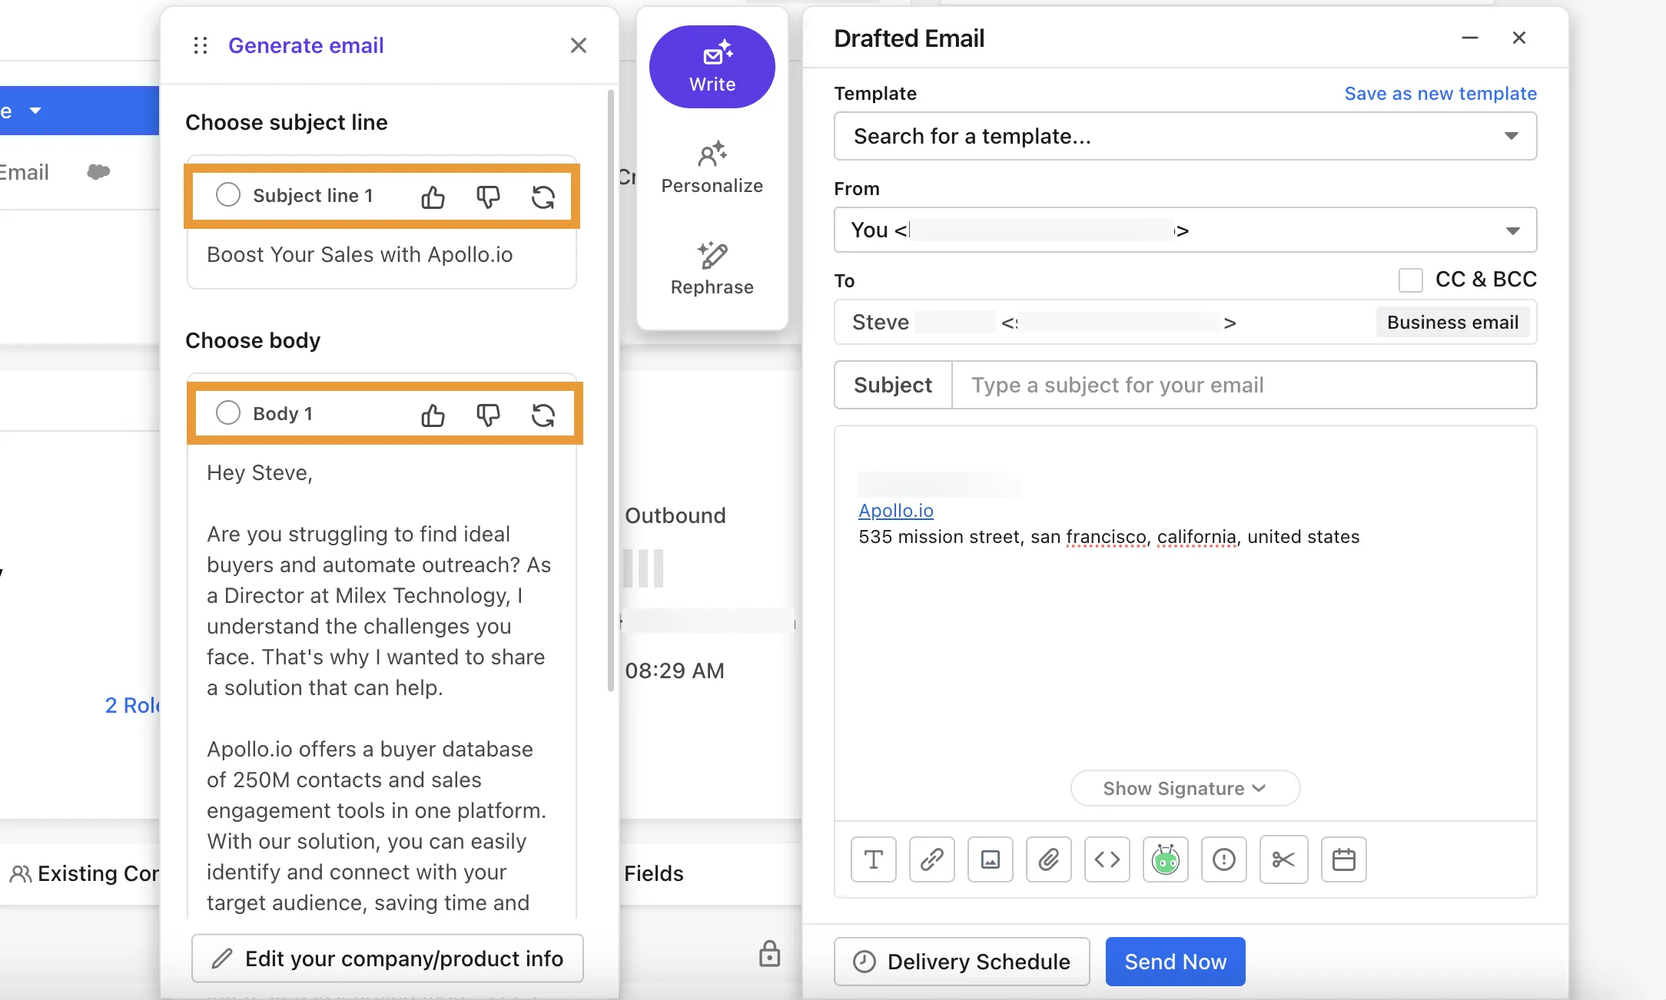Enable the CC & BCC checkbox
The image size is (1666, 1000).
coord(1411,280)
